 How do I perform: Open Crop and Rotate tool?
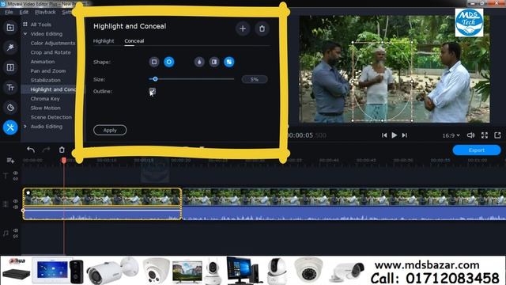[51, 52]
